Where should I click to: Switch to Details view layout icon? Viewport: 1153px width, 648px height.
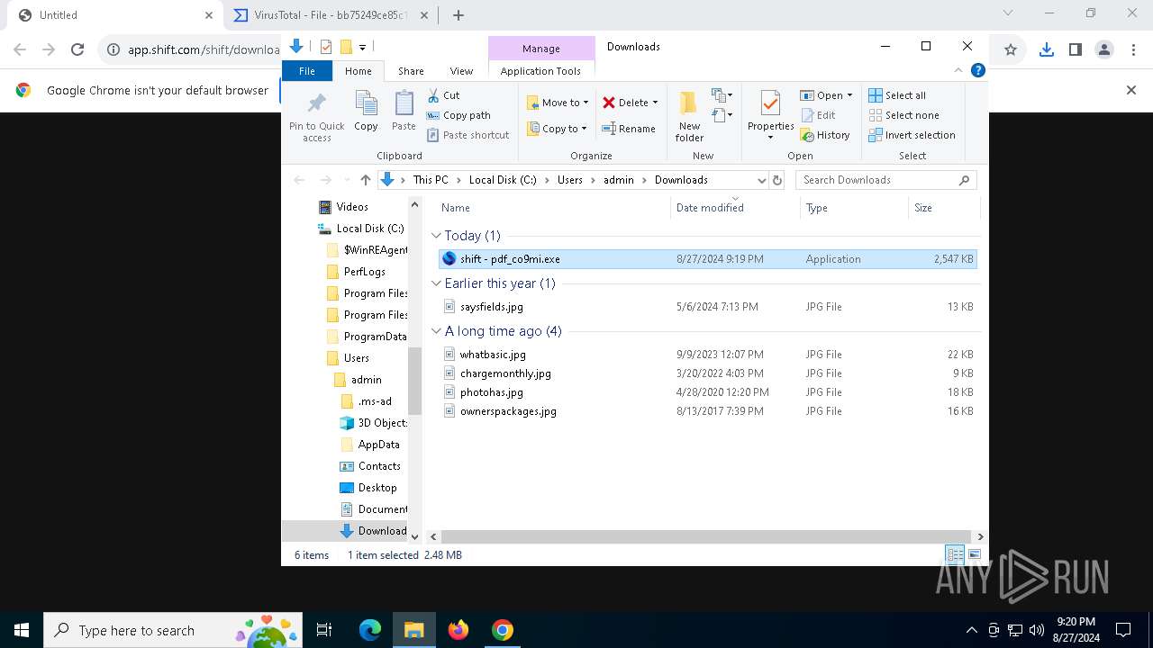tap(954, 555)
